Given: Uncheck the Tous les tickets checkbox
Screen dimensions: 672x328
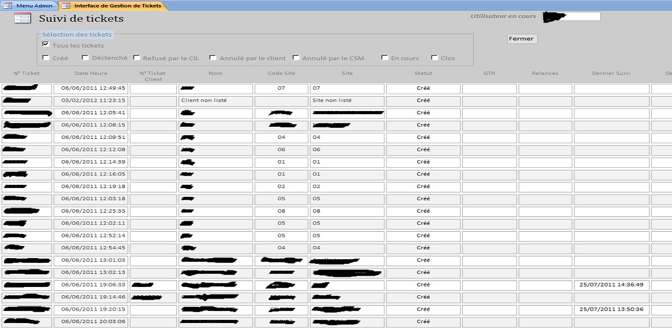Looking at the screenshot, I should coord(45,44).
